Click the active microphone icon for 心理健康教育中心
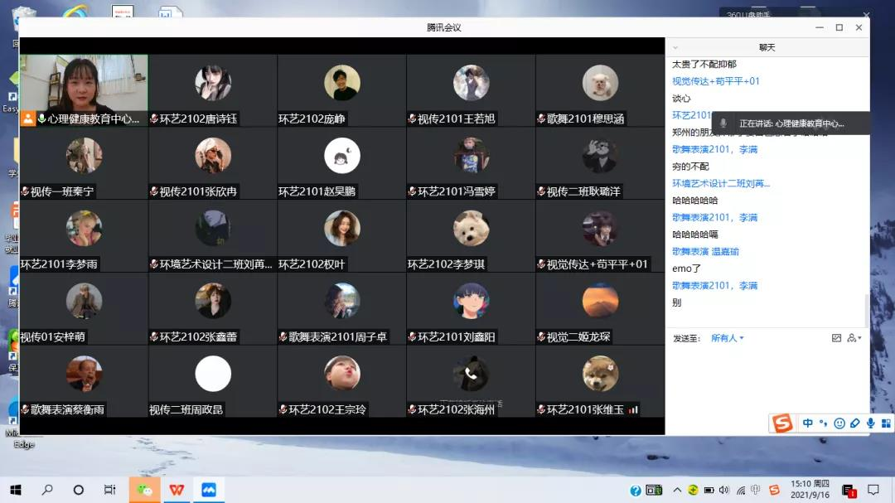This screenshot has width=895, height=503. 41,119
